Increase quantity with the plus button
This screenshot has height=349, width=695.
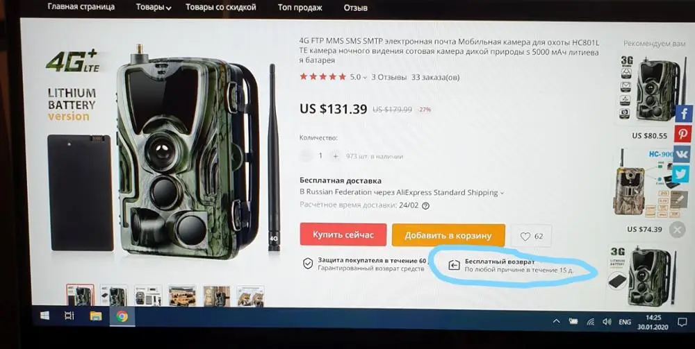click(x=336, y=155)
